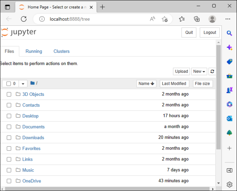Open the Copilot sparkle sidebar icon
Viewport: 237px width, 191px height.
(x=229, y=47)
